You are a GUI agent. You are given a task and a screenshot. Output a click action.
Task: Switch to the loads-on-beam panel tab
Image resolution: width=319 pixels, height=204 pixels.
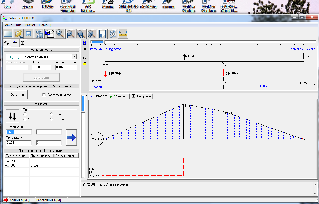15,42
